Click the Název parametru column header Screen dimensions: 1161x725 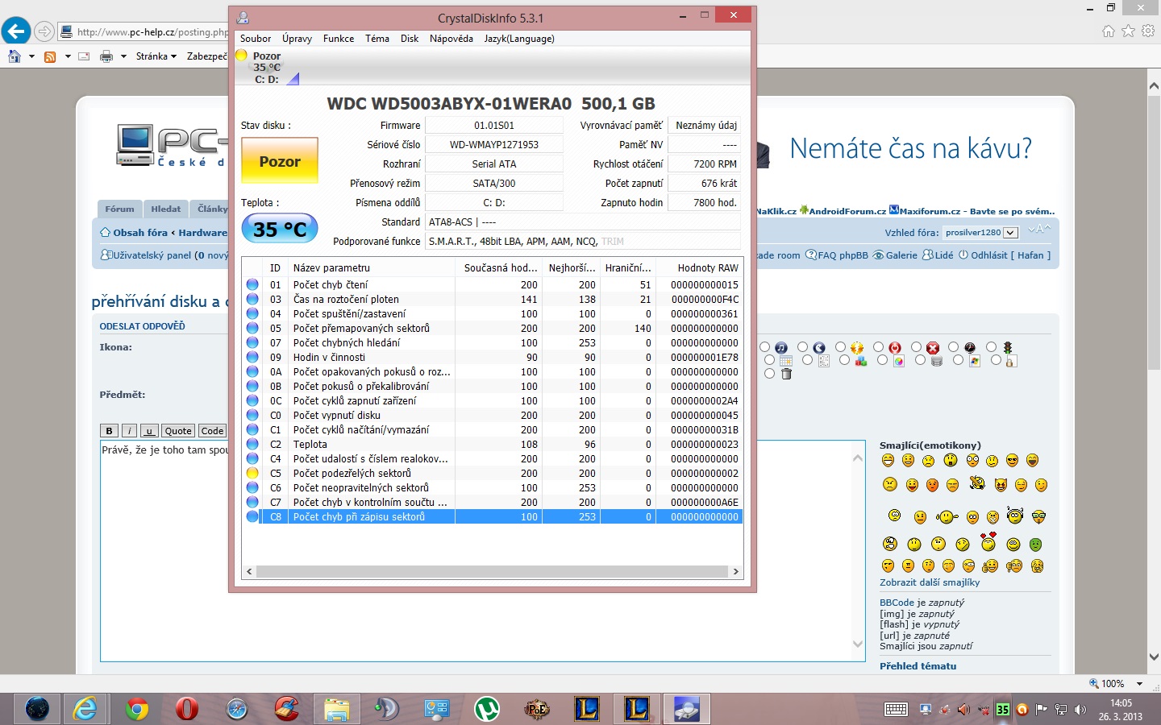click(x=371, y=267)
